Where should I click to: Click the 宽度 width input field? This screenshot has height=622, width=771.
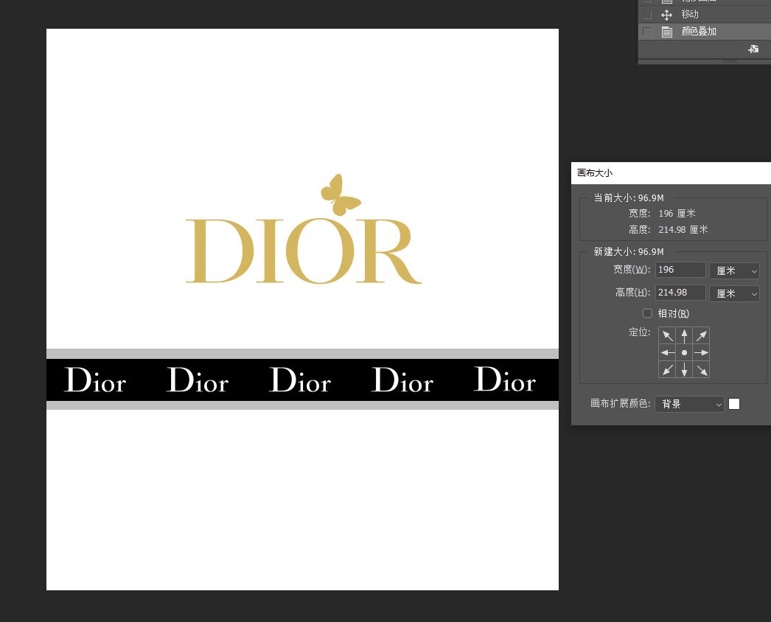[680, 270]
